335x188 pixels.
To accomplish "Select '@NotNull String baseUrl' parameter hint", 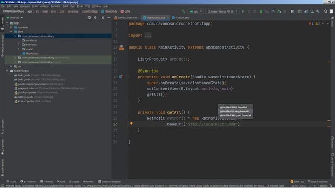I will coord(235,111).
